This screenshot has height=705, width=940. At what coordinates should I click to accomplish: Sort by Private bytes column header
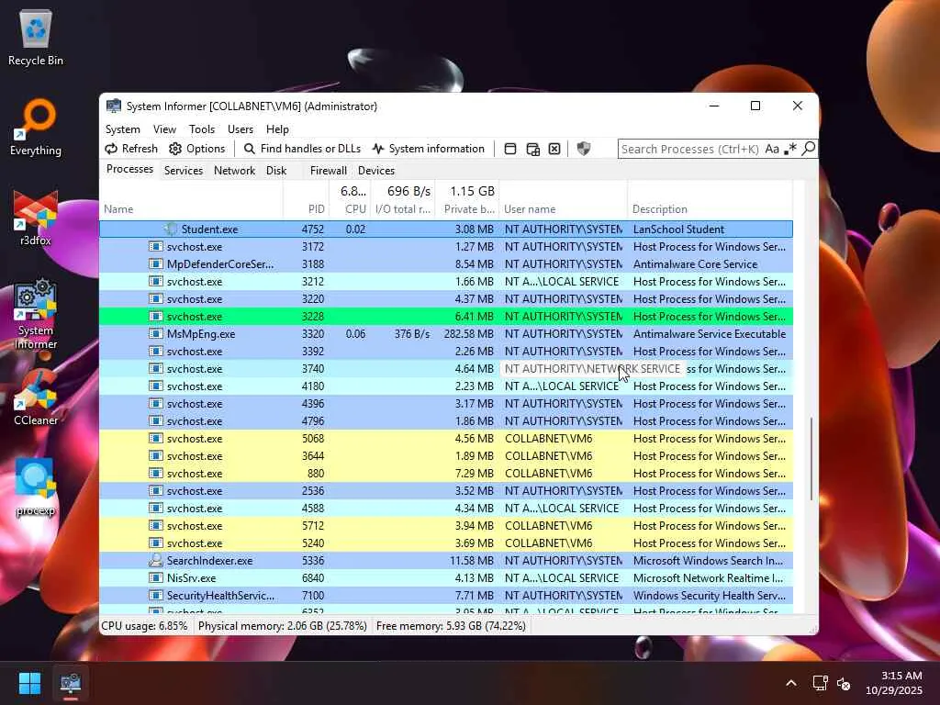(x=467, y=200)
